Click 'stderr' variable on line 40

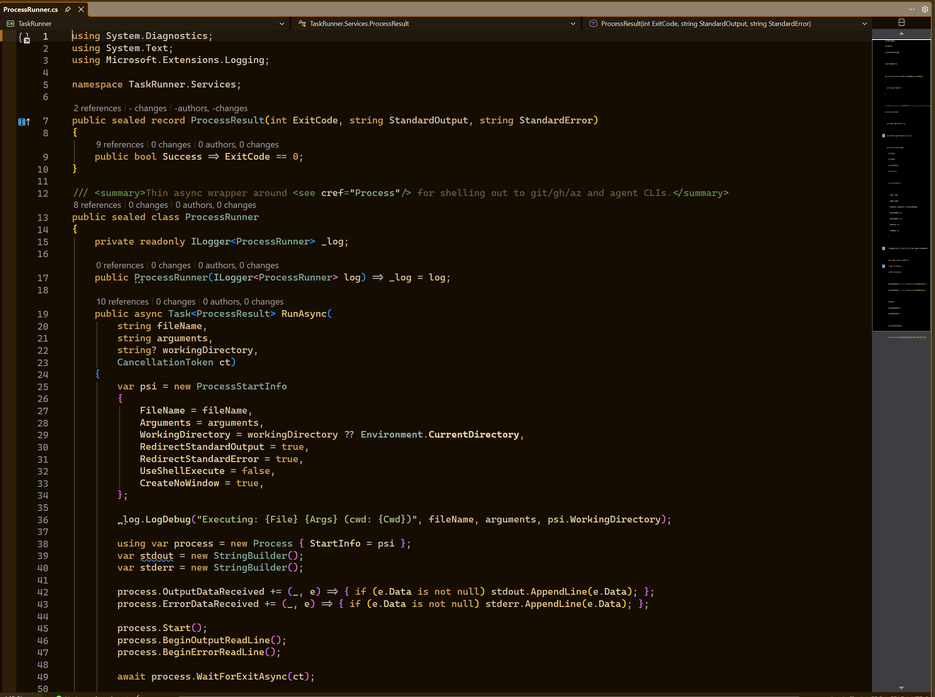(x=157, y=568)
